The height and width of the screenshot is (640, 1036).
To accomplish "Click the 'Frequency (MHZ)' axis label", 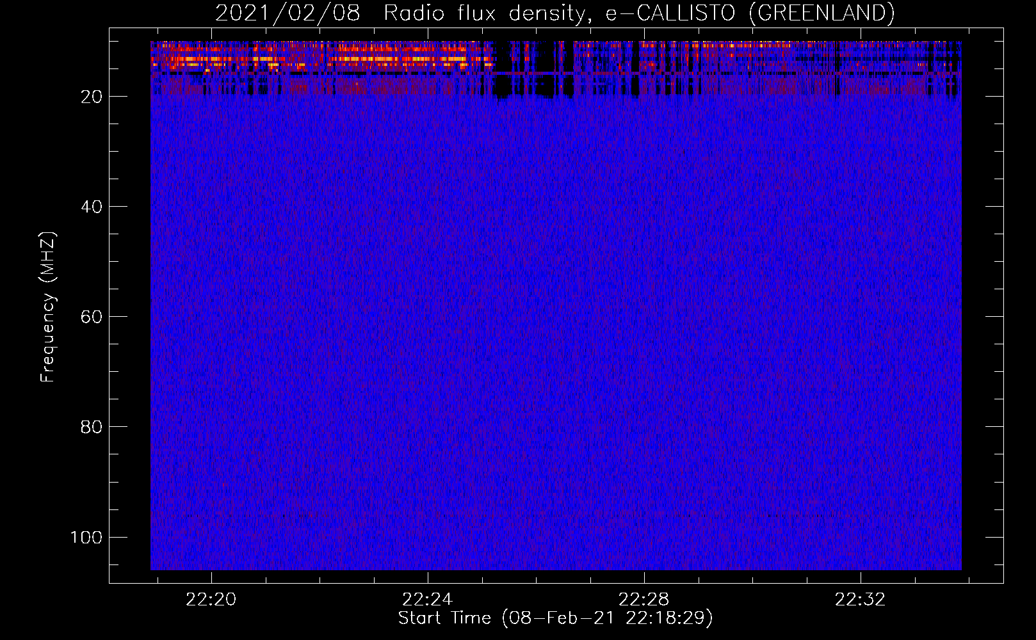I will pyautogui.click(x=48, y=307).
